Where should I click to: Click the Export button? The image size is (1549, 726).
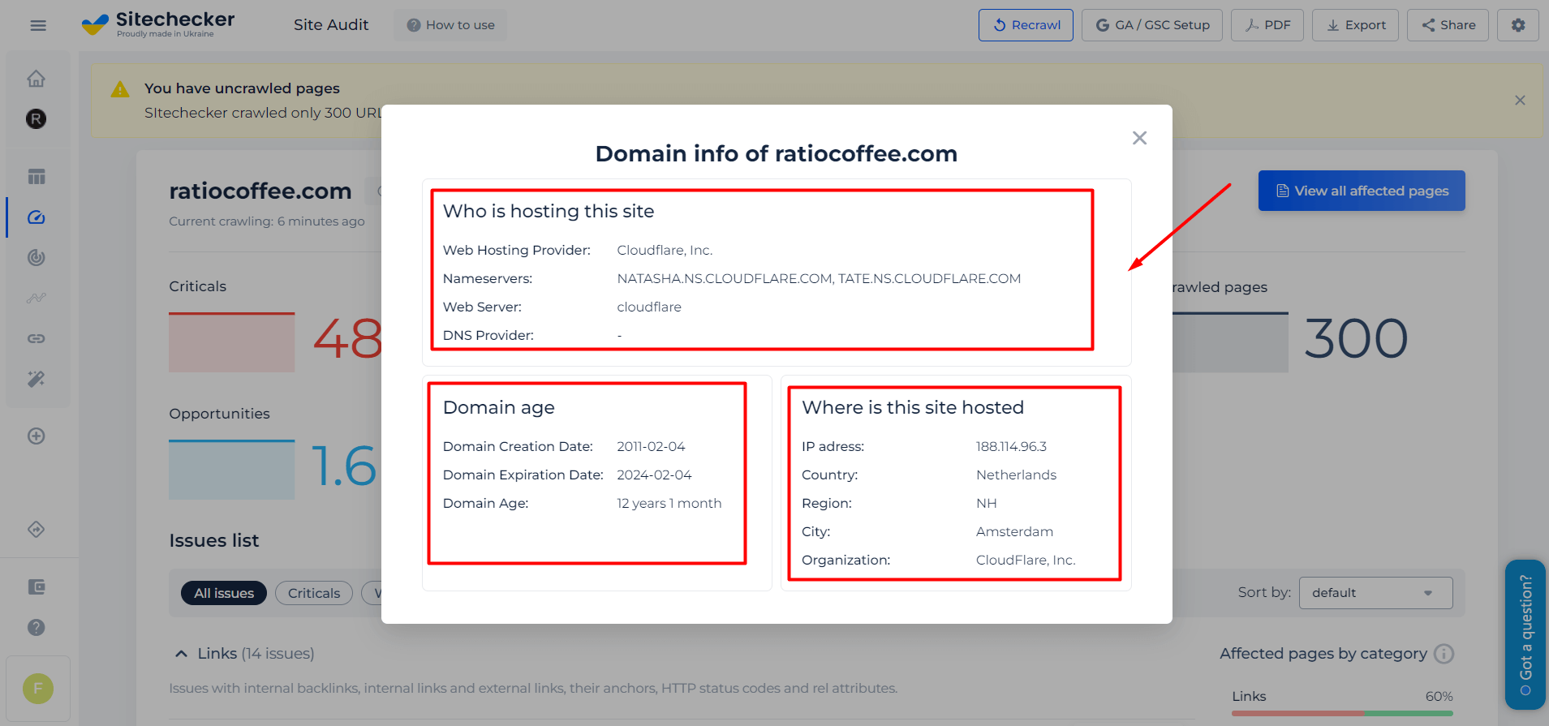(1356, 25)
